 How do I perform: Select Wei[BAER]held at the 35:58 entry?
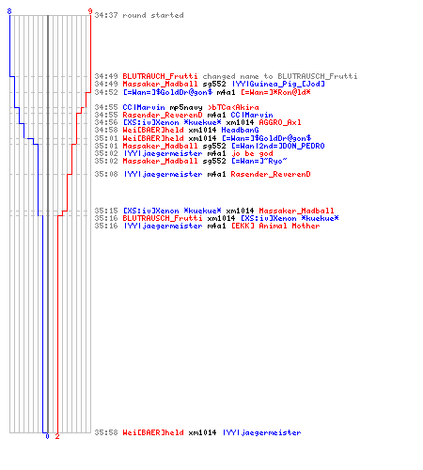coord(153,432)
